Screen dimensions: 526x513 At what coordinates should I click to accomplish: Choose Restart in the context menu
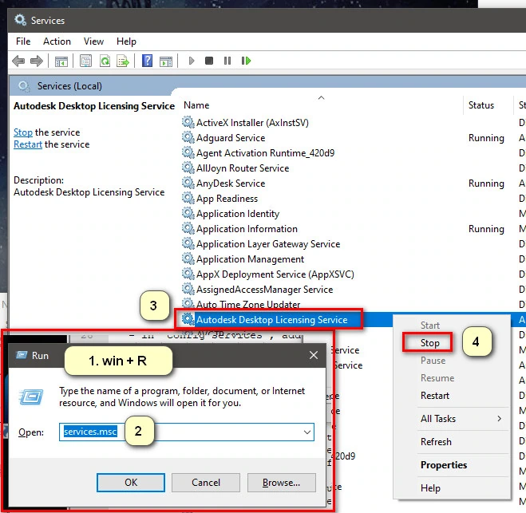pyautogui.click(x=435, y=395)
